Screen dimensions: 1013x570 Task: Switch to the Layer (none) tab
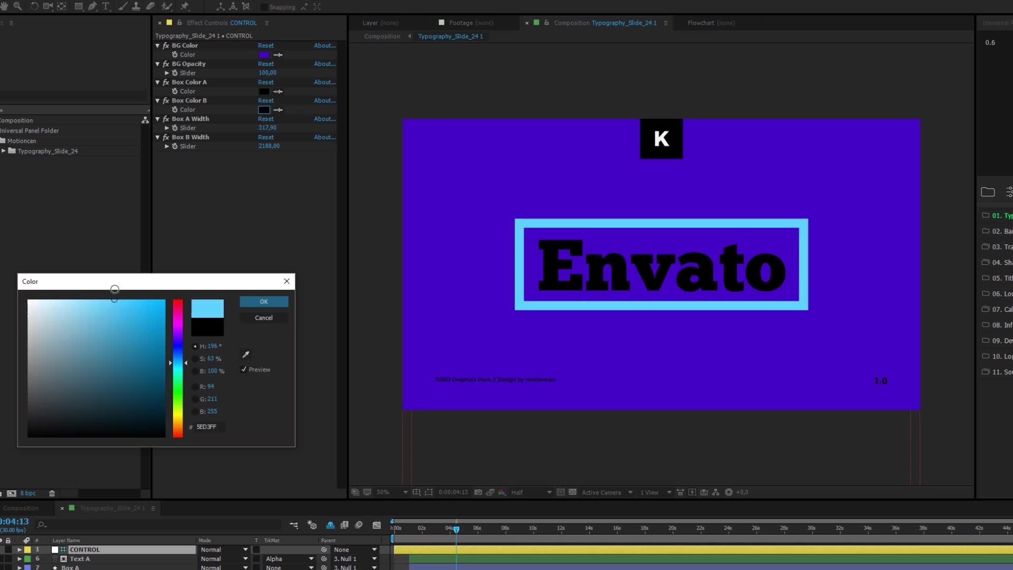(x=380, y=23)
